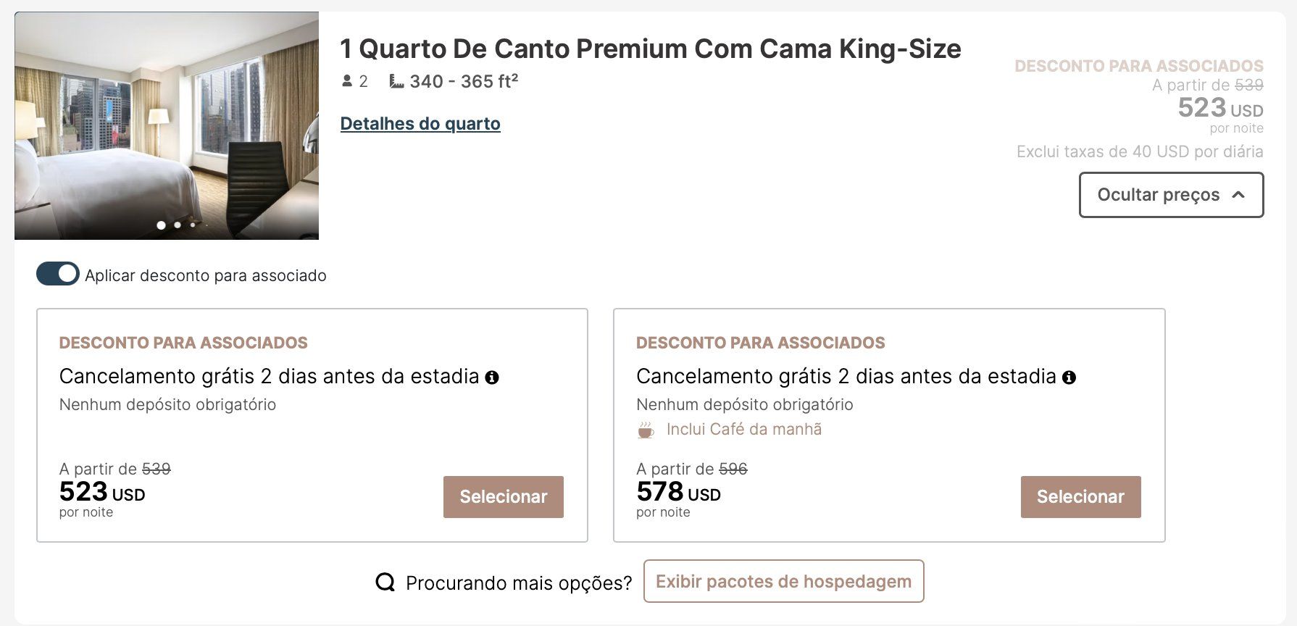
Task: Select third carousel dot on room photo
Action: click(x=193, y=225)
